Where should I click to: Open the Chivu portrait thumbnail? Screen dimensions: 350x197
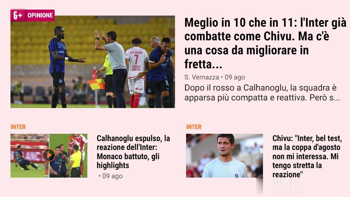(225, 156)
